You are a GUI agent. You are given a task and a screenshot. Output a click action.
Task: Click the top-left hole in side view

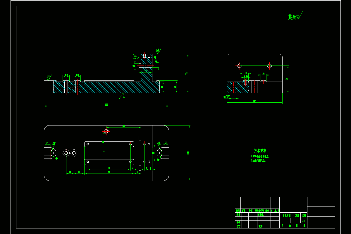[240, 66]
